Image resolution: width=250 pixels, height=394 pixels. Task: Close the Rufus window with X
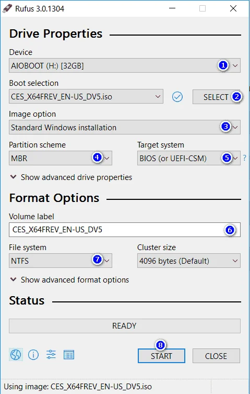233,8
